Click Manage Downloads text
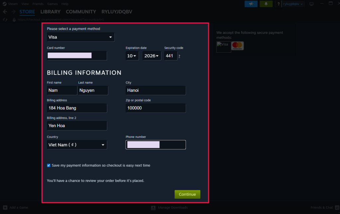 pos(173,208)
